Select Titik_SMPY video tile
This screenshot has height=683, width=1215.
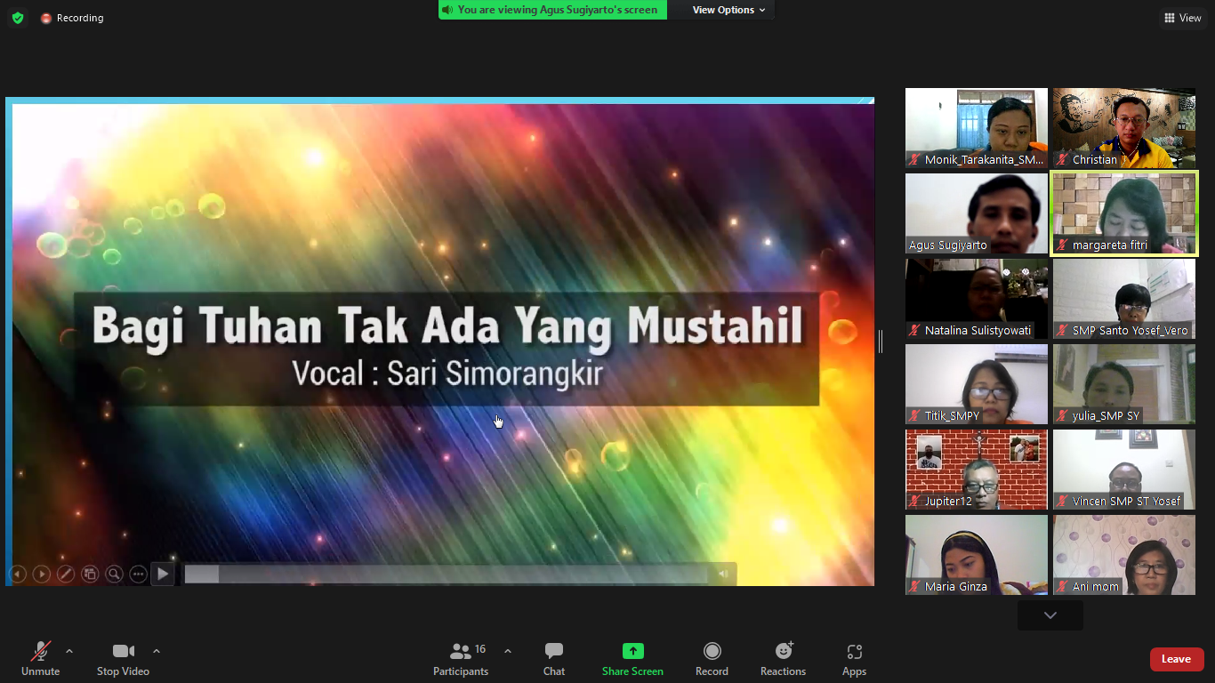click(x=977, y=384)
